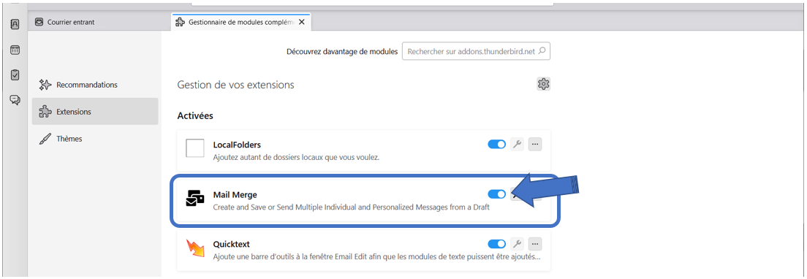Open the Calendar from the left sidebar
807x279 pixels.
coord(15,50)
